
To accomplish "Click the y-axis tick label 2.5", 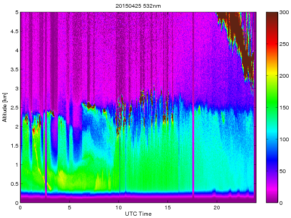I will (x=15, y=108).
